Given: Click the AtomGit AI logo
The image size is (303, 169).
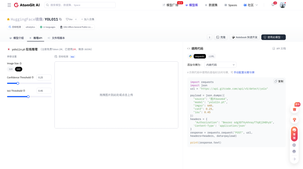Looking at the screenshot, I should point(27,5).
